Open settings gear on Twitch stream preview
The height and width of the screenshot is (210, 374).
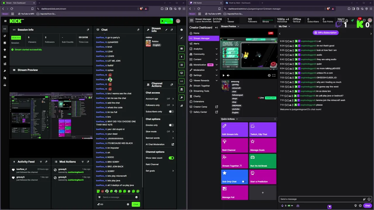pyautogui.click(x=269, y=76)
